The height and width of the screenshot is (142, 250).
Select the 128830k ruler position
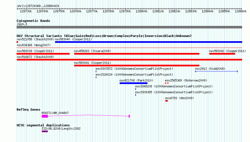pyautogui.click(x=191, y=11)
